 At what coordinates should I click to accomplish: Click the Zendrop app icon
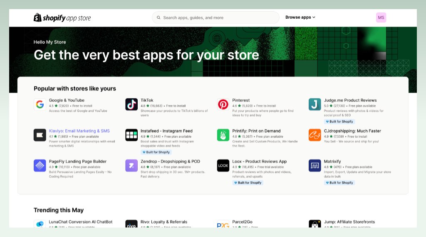click(x=131, y=166)
